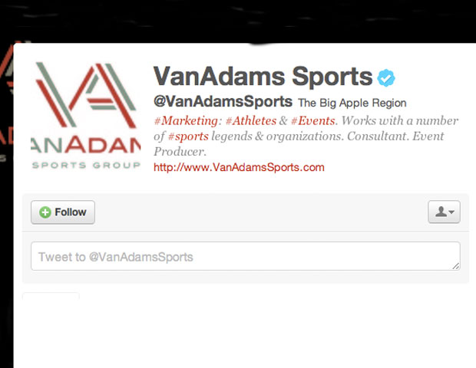Image resolution: width=476 pixels, height=368 pixels.
Task: Click the text box resize handle
Action: tap(456, 266)
